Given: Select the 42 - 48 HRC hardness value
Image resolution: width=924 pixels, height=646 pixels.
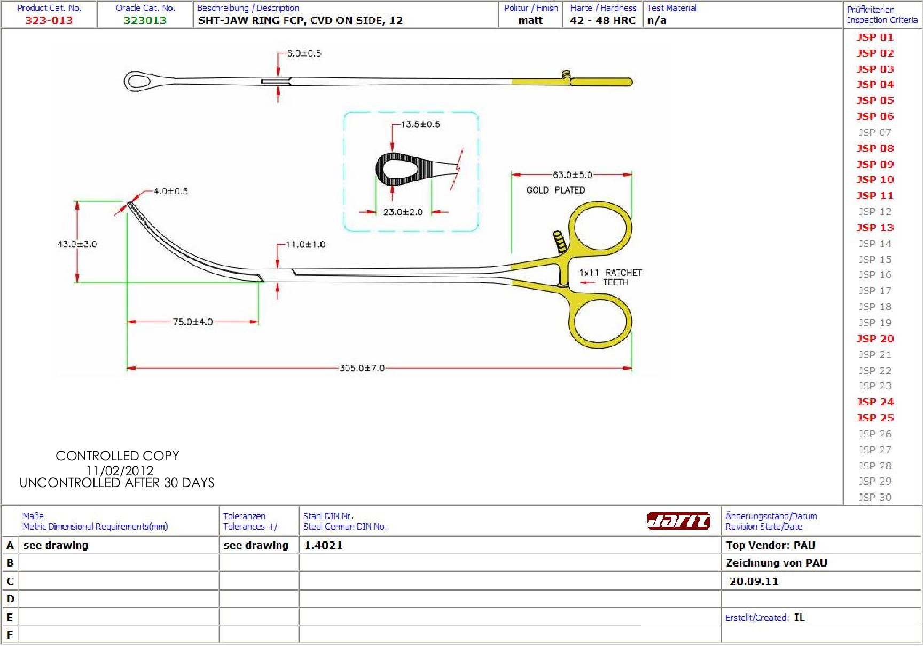Looking at the screenshot, I should point(602,20).
